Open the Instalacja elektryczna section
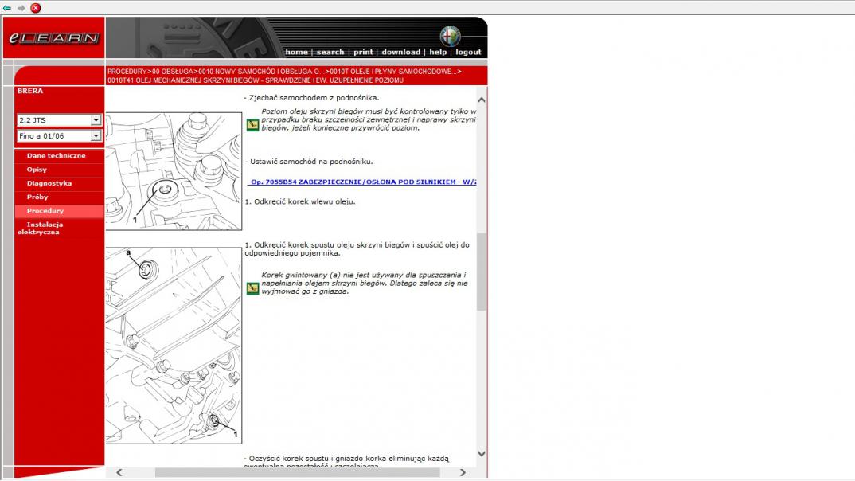The width and height of the screenshot is (855, 481). pos(45,228)
